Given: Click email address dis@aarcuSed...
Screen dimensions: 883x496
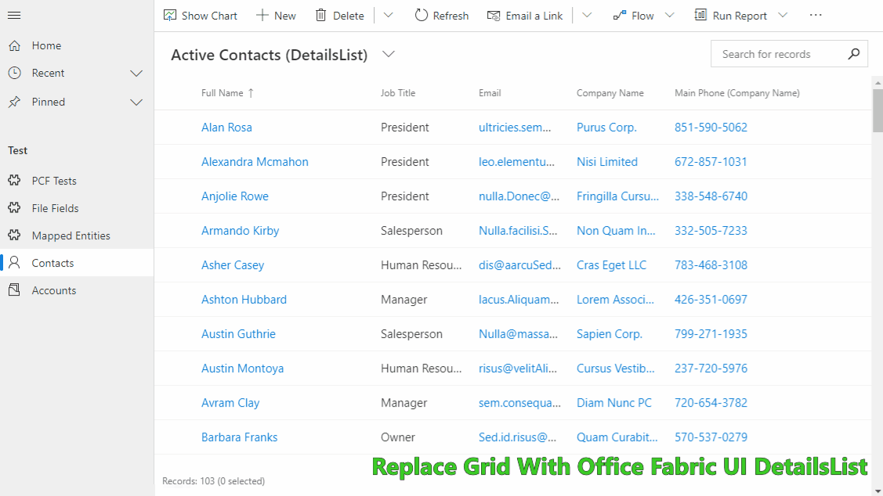Looking at the screenshot, I should [x=519, y=265].
